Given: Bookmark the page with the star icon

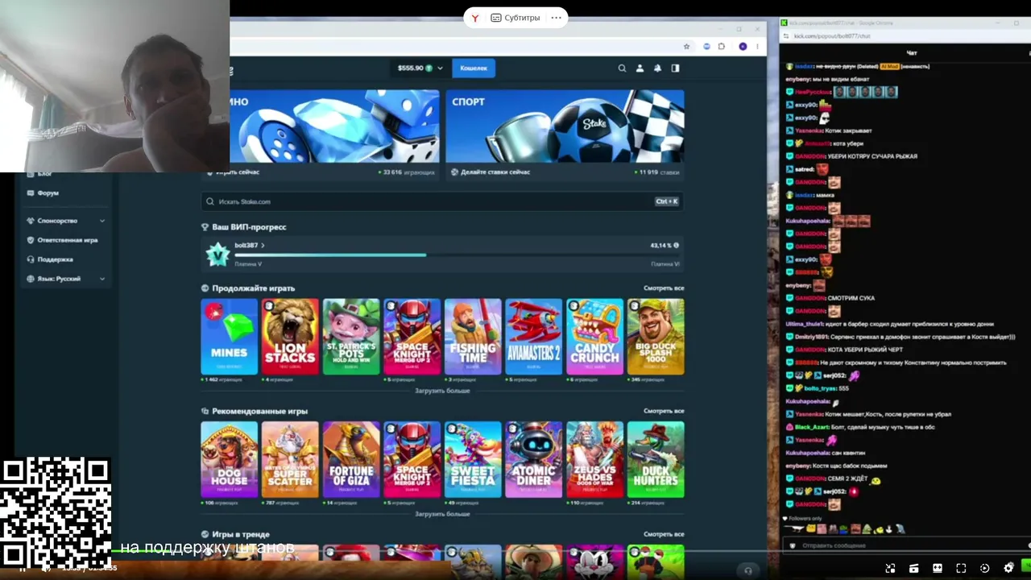Looking at the screenshot, I should [686, 47].
